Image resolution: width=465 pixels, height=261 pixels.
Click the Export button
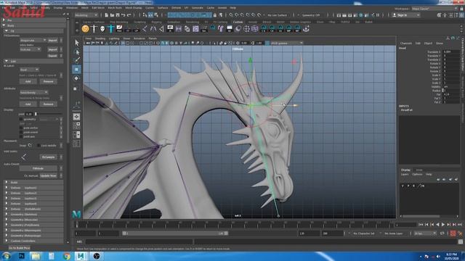[52, 56]
